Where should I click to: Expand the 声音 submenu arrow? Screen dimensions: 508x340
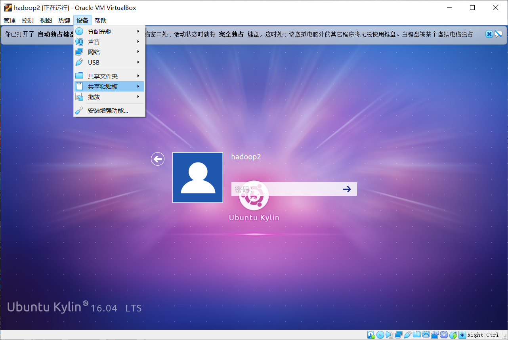[x=138, y=42]
